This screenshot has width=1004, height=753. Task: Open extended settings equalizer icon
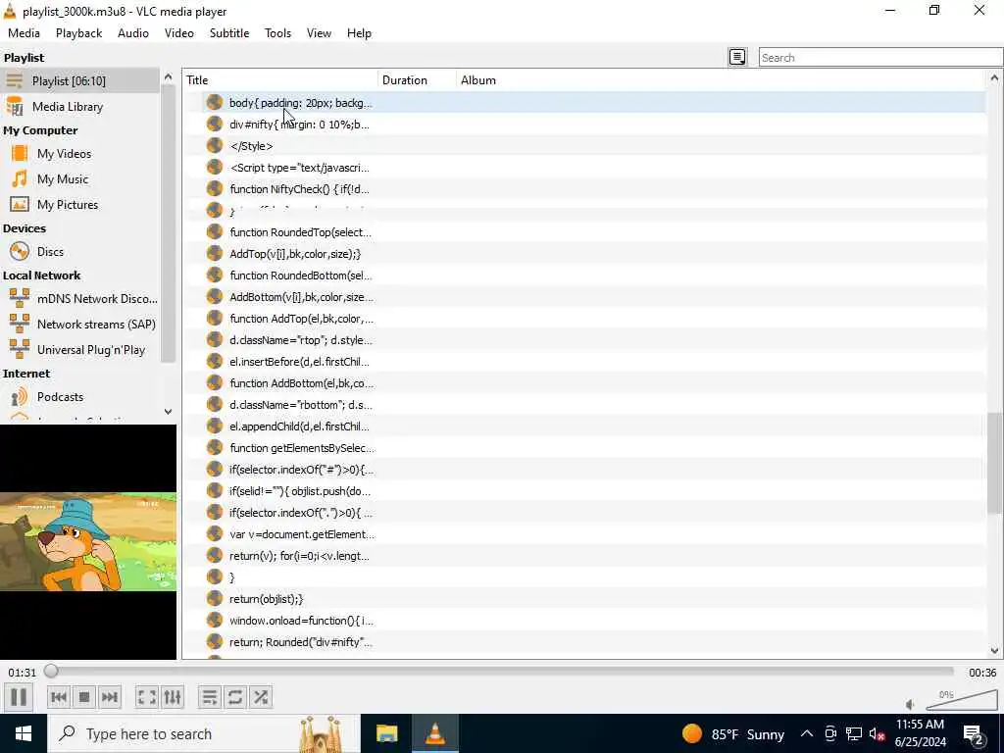(x=173, y=697)
